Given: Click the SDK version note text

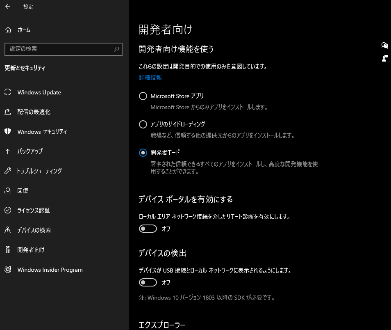Looking at the screenshot, I should click(x=207, y=298).
